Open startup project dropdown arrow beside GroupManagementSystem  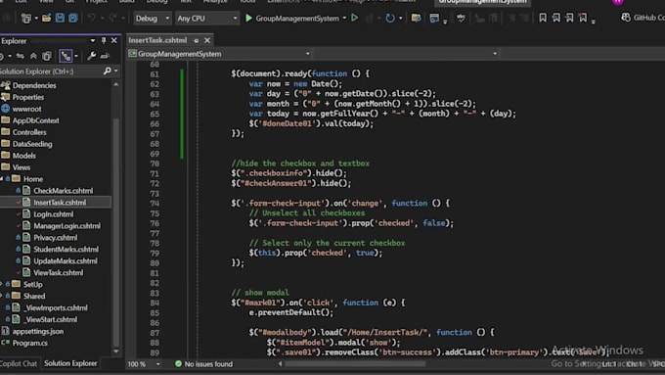[344, 19]
